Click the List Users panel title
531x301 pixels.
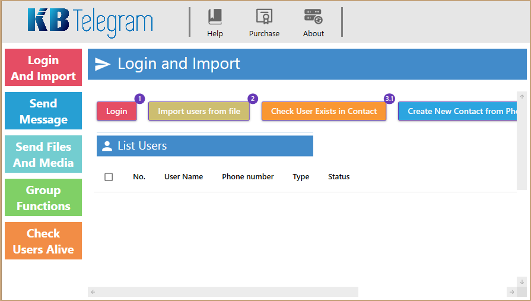tap(142, 146)
